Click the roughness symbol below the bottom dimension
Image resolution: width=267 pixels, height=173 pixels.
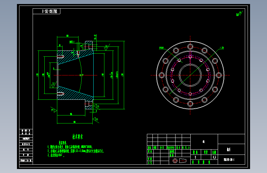[x=95, y=120]
